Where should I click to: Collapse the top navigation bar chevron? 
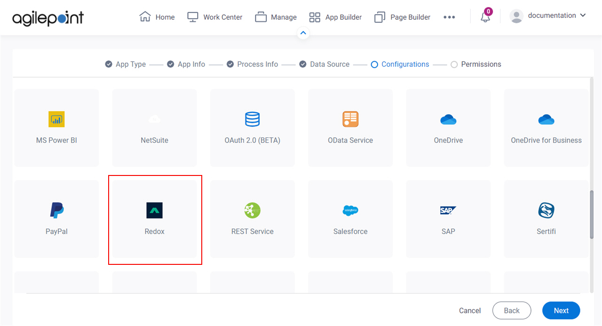click(x=303, y=33)
